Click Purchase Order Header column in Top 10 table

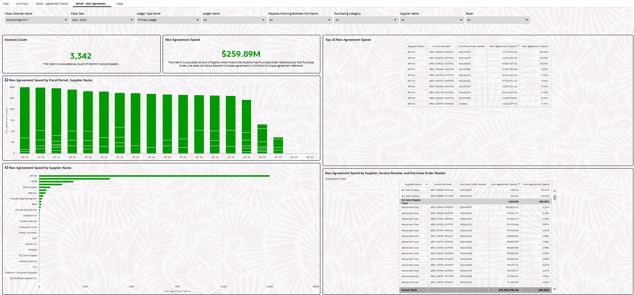[x=472, y=46]
